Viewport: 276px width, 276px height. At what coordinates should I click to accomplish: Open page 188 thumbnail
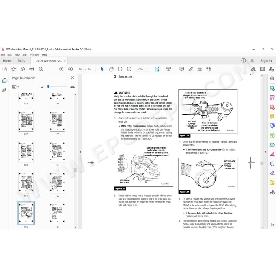click(x=58, y=121)
